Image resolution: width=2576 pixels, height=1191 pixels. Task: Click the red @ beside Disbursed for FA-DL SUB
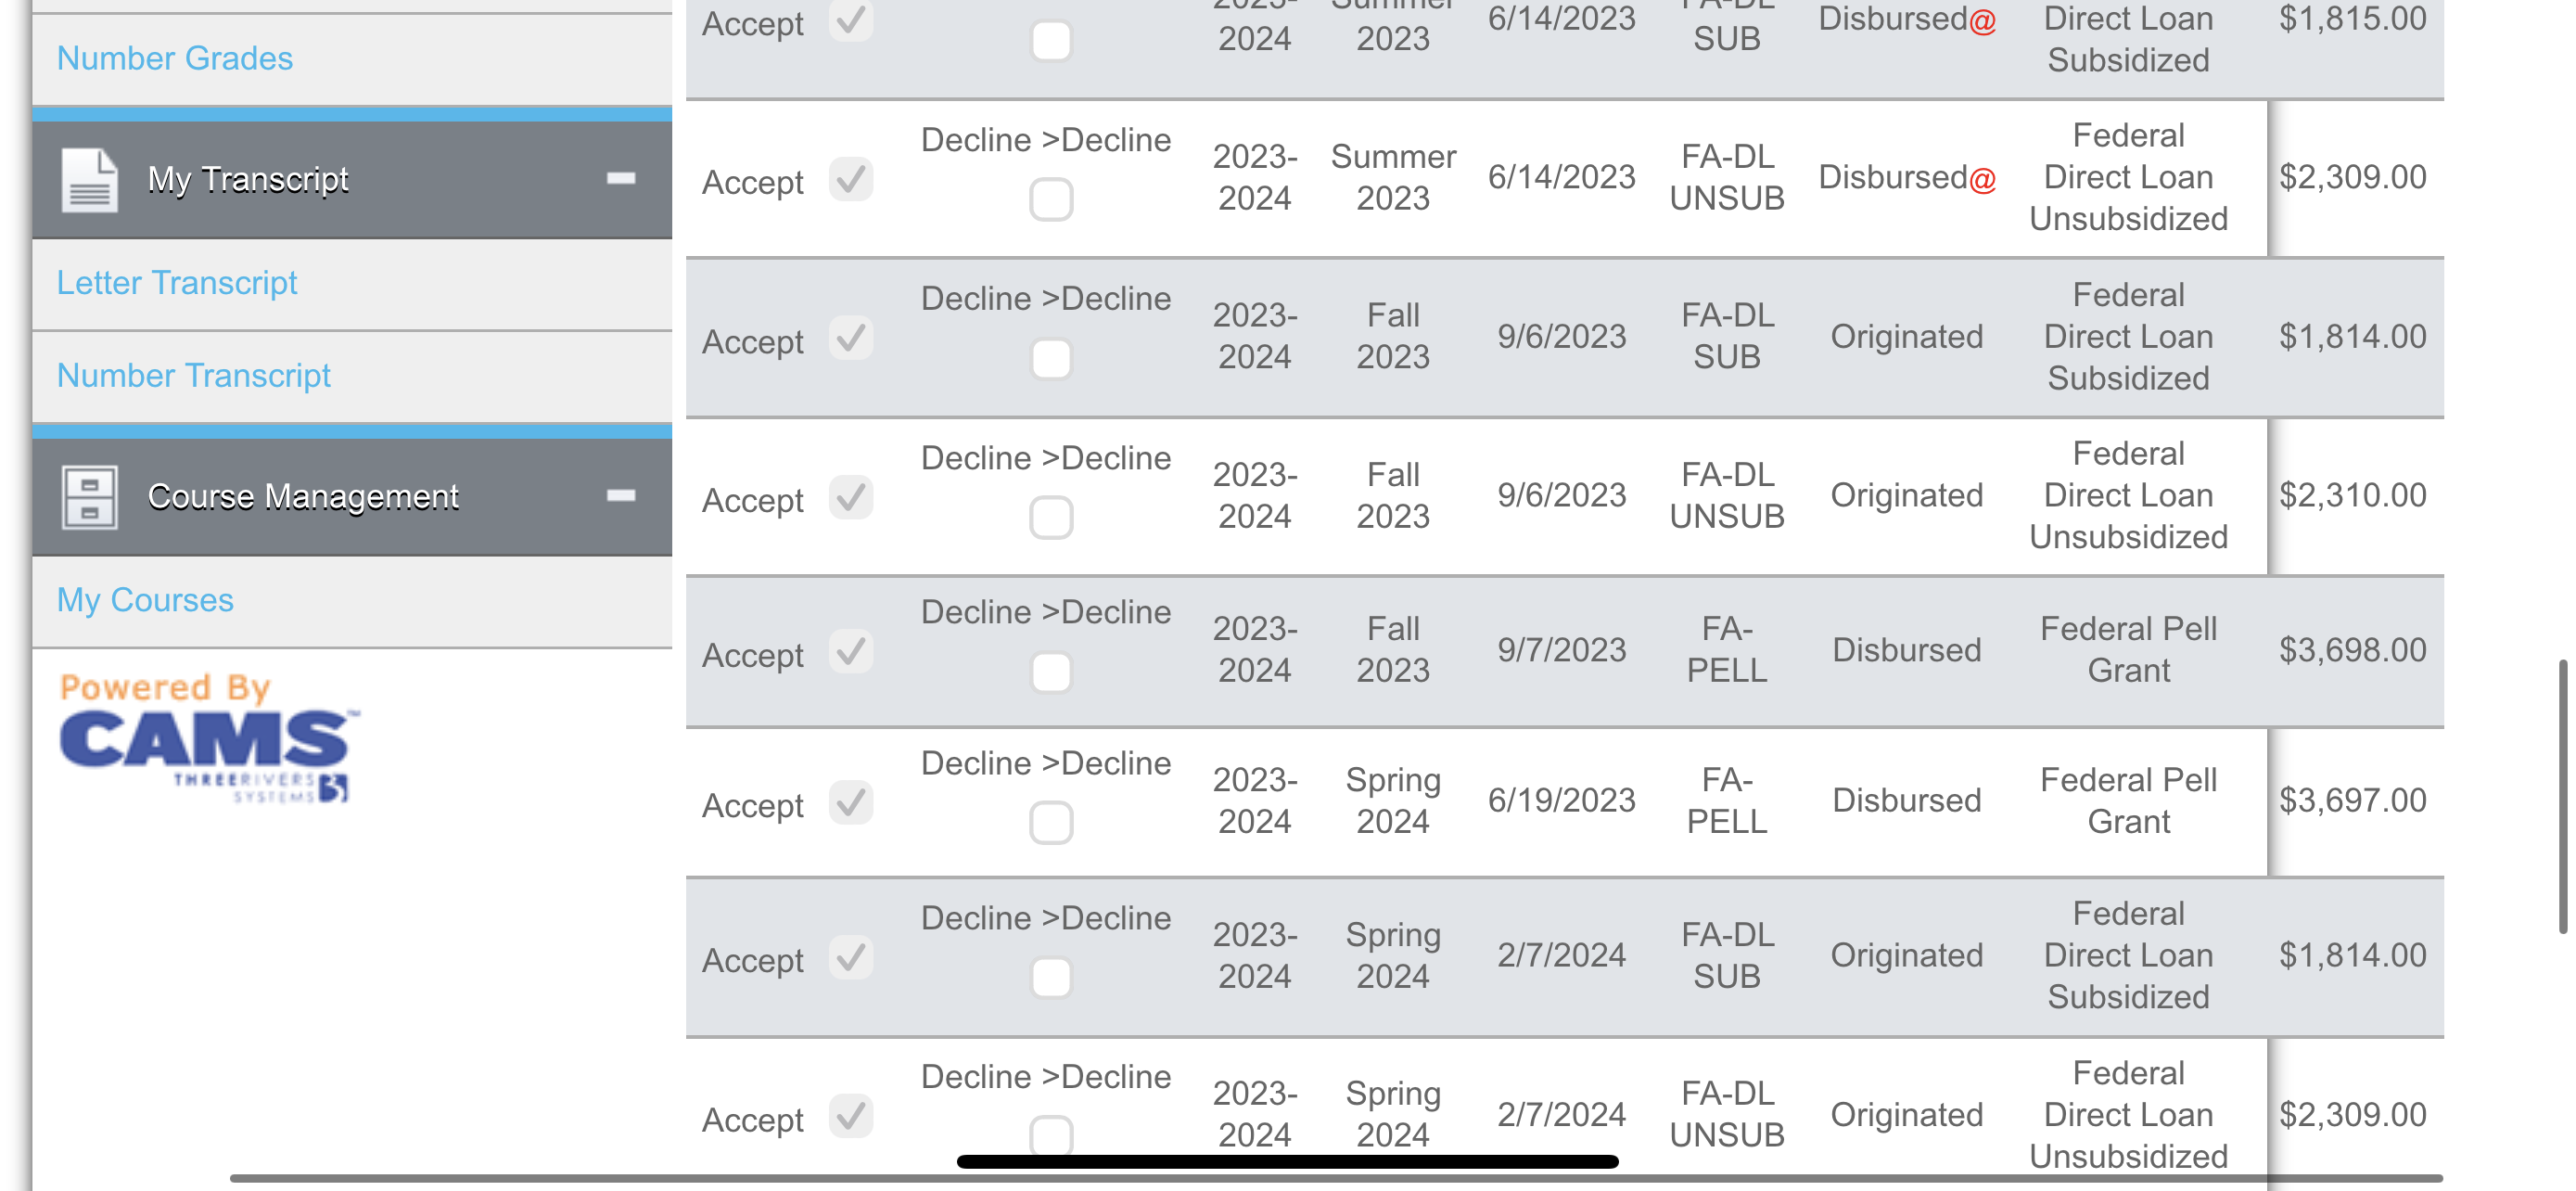pos(1982,20)
